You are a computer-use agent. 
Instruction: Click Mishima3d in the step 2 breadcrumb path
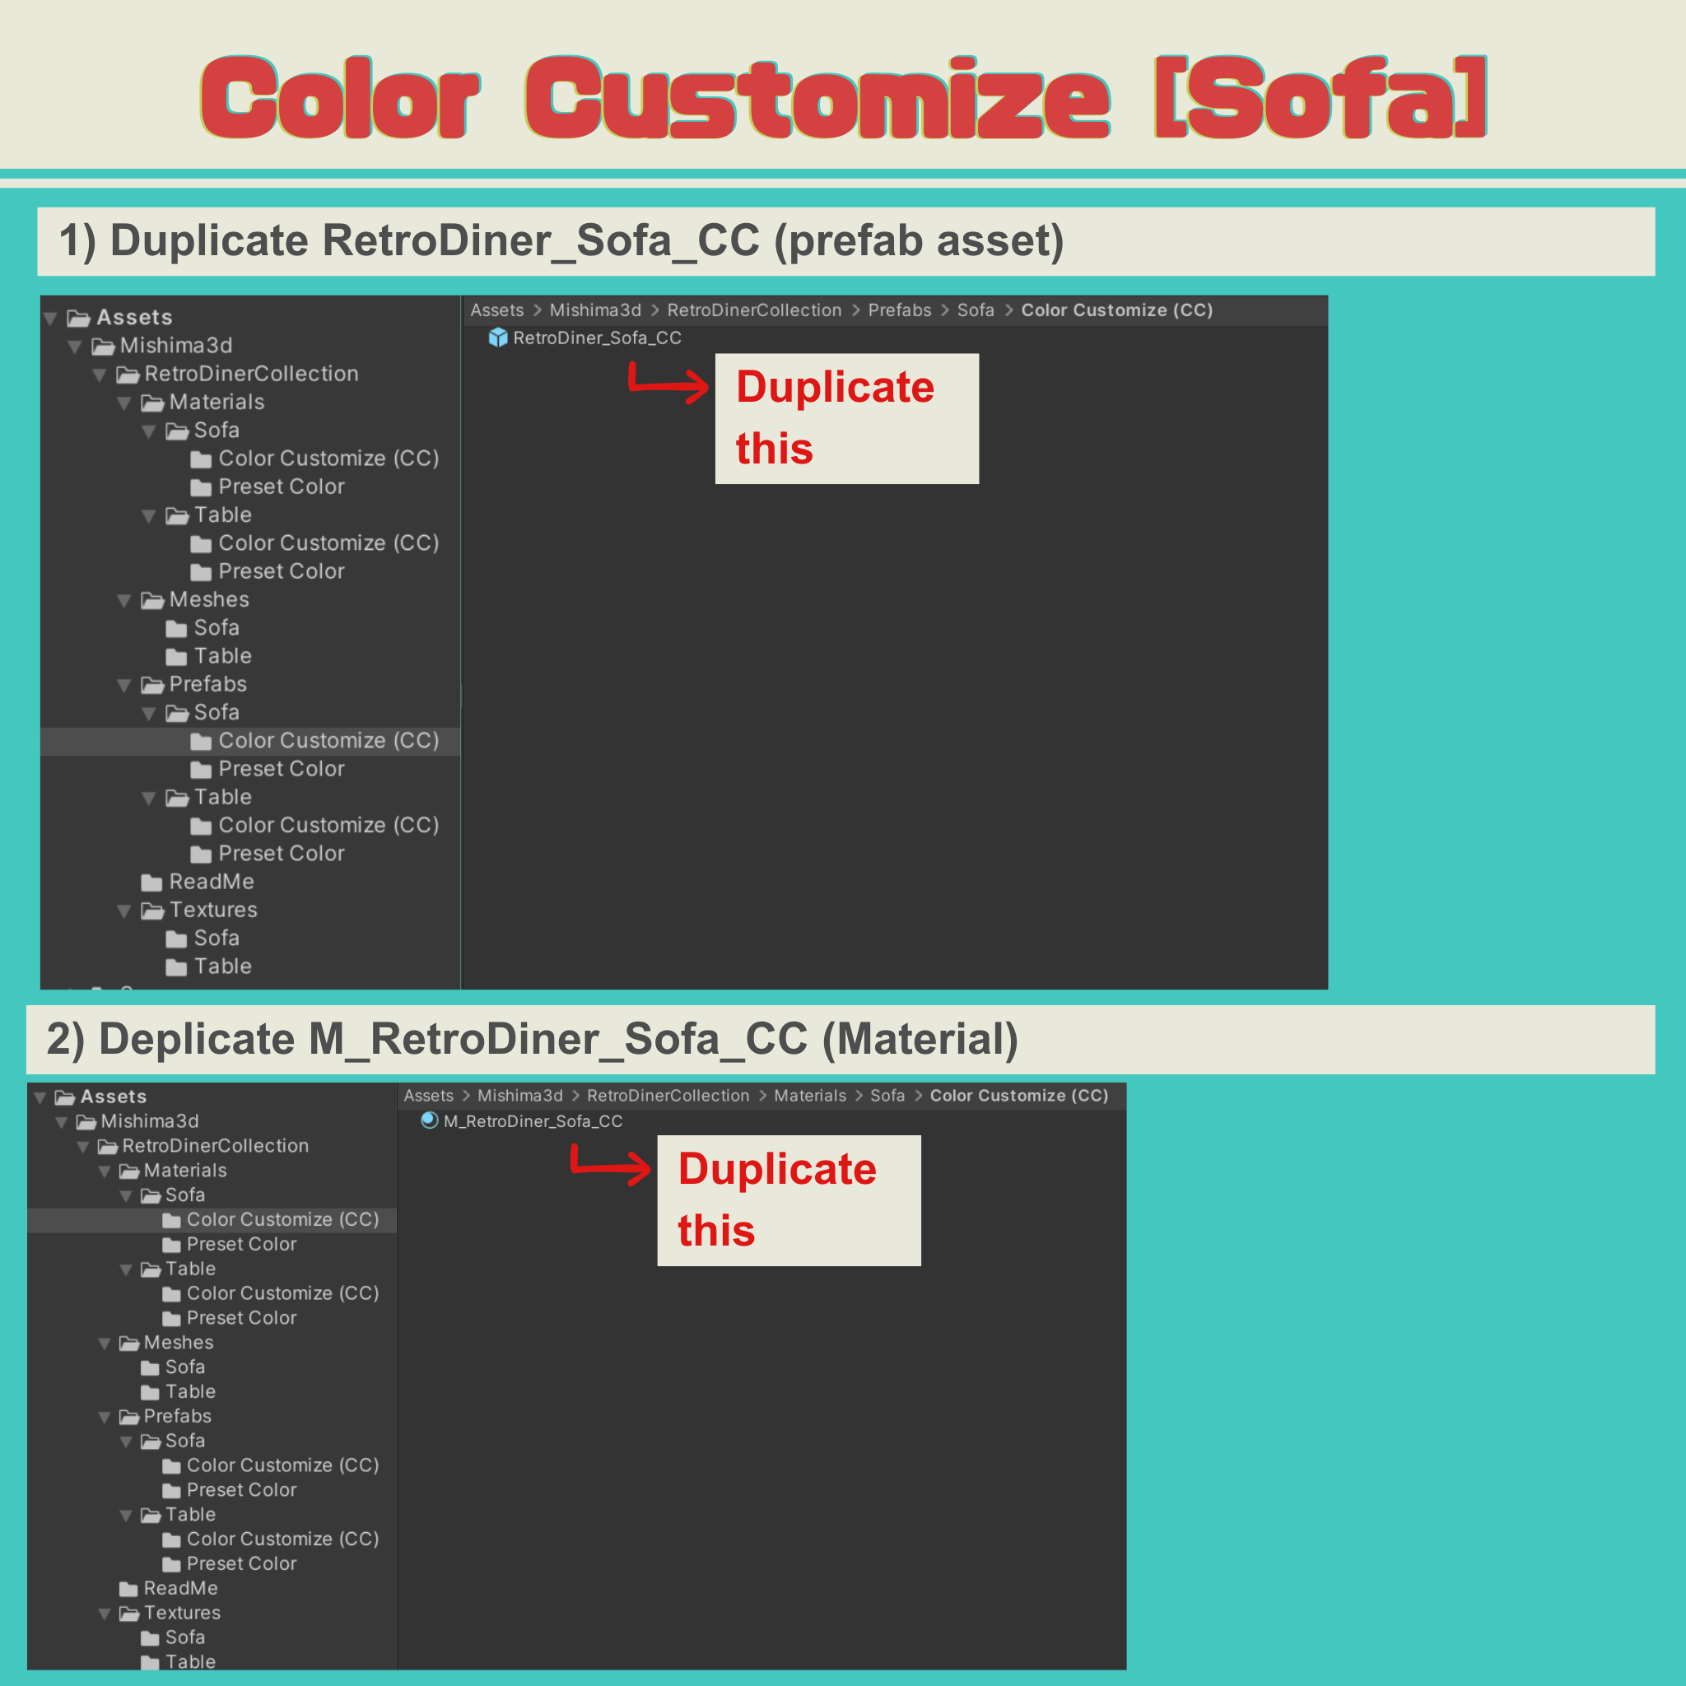[520, 1096]
